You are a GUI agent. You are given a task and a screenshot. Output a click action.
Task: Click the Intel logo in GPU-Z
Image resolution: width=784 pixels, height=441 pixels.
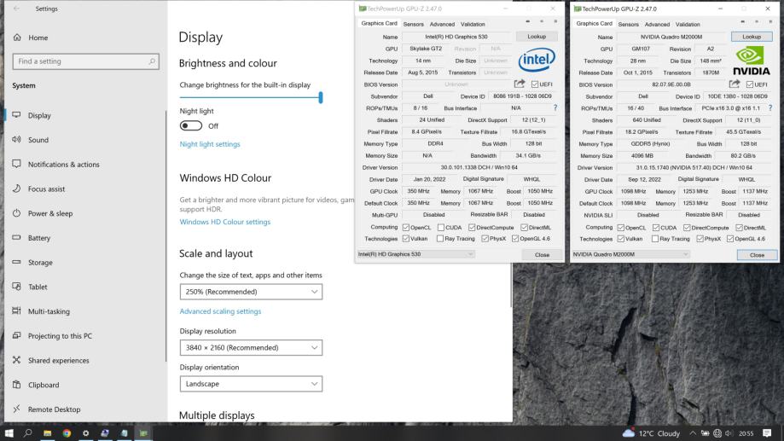537,61
